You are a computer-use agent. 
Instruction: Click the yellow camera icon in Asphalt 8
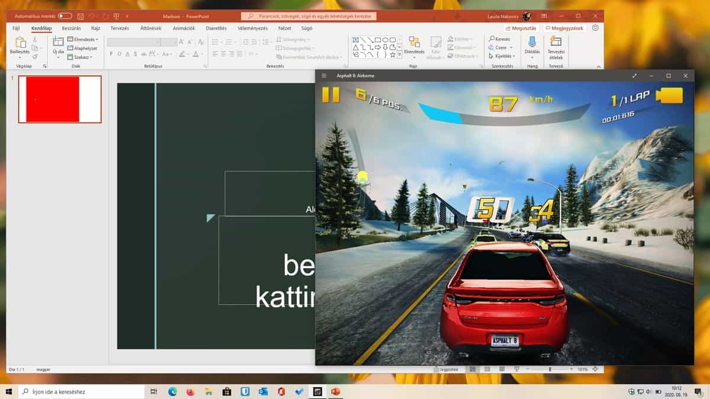669,95
